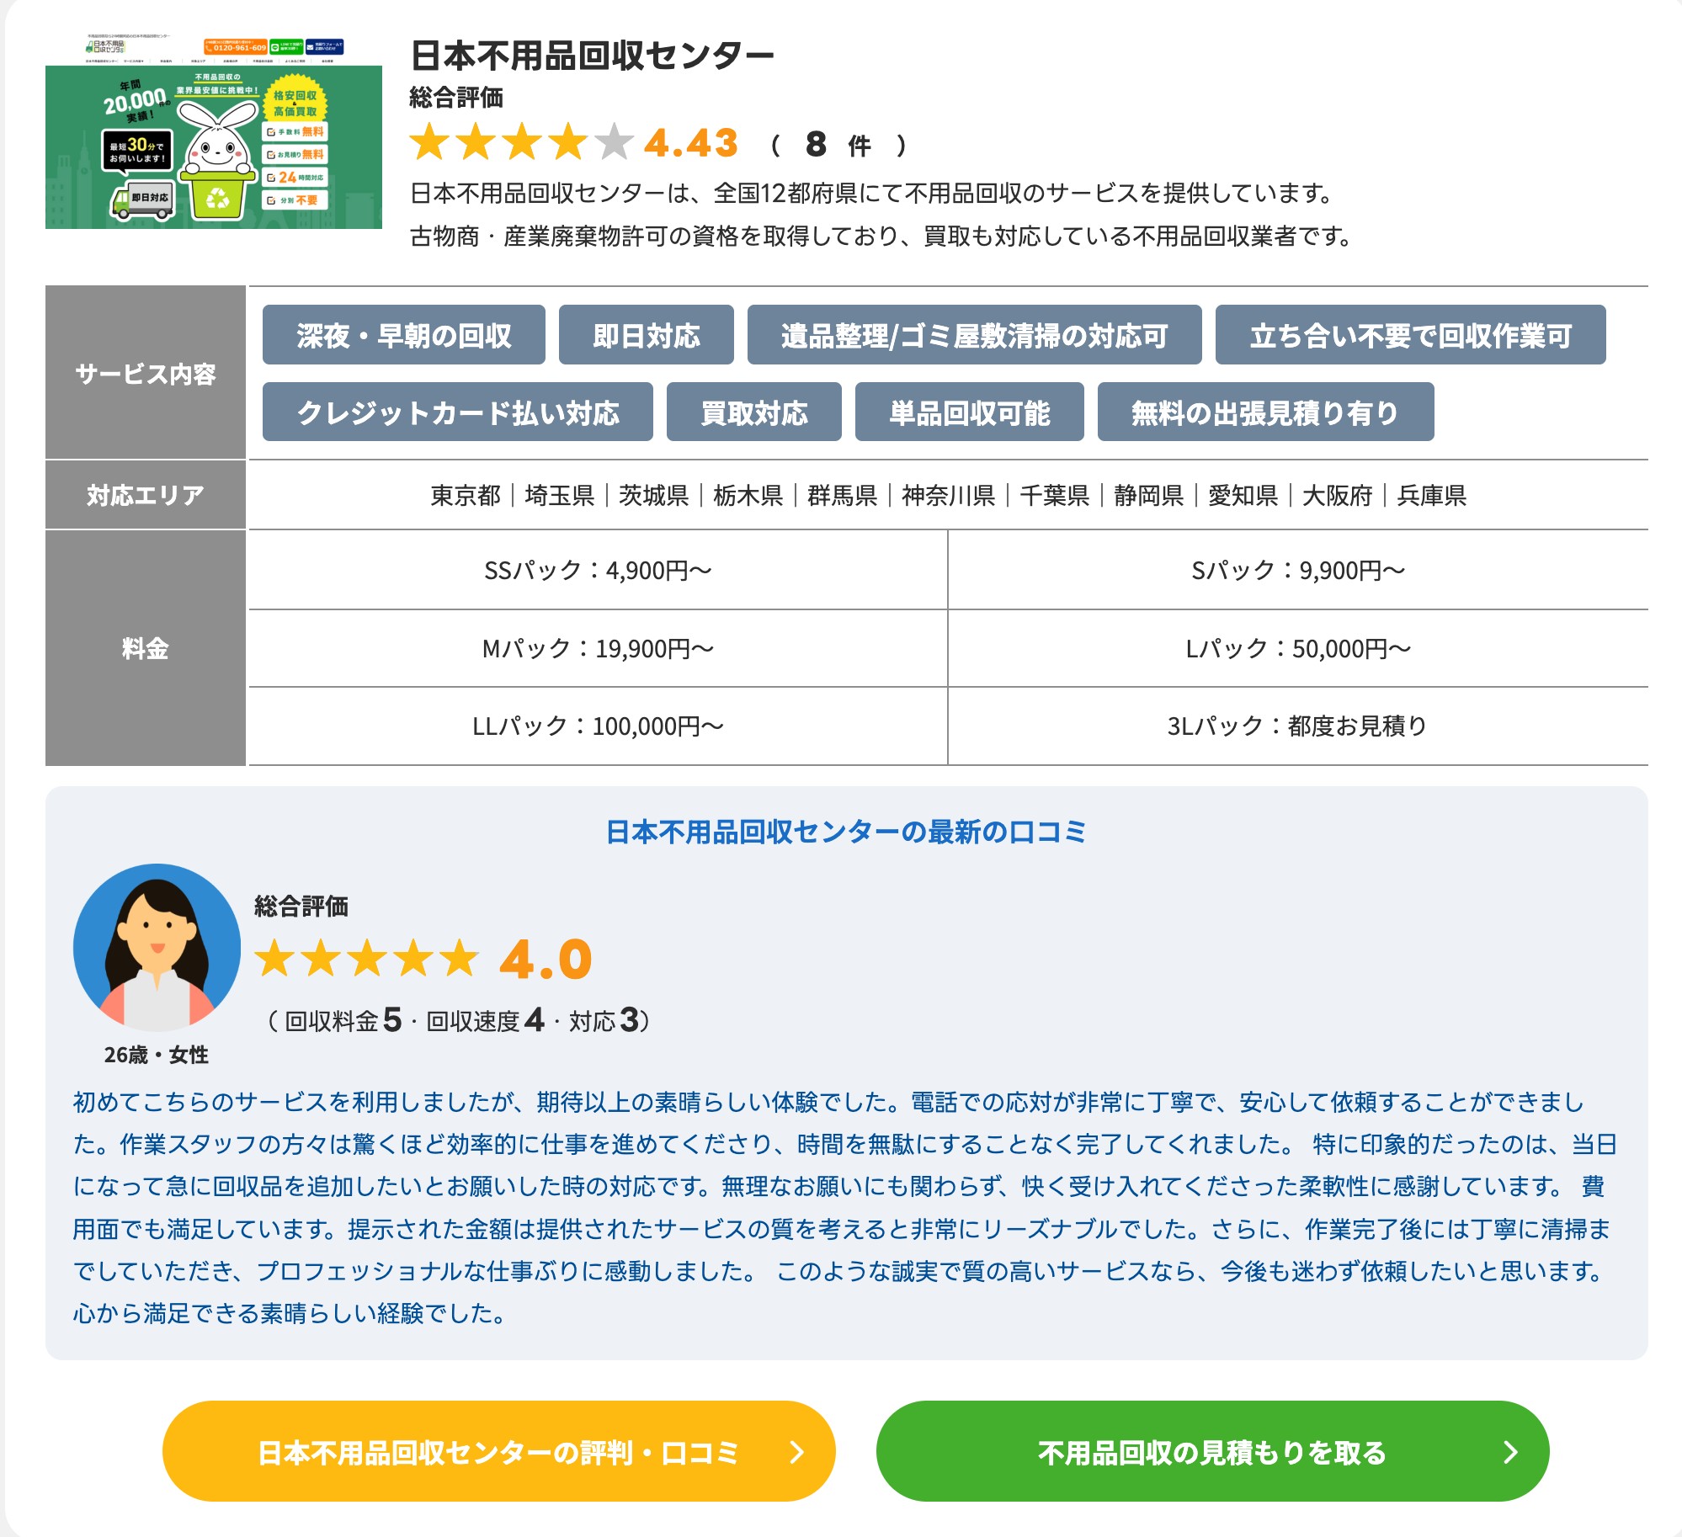Click the checkmark beside 分別不要

pyautogui.click(x=270, y=200)
